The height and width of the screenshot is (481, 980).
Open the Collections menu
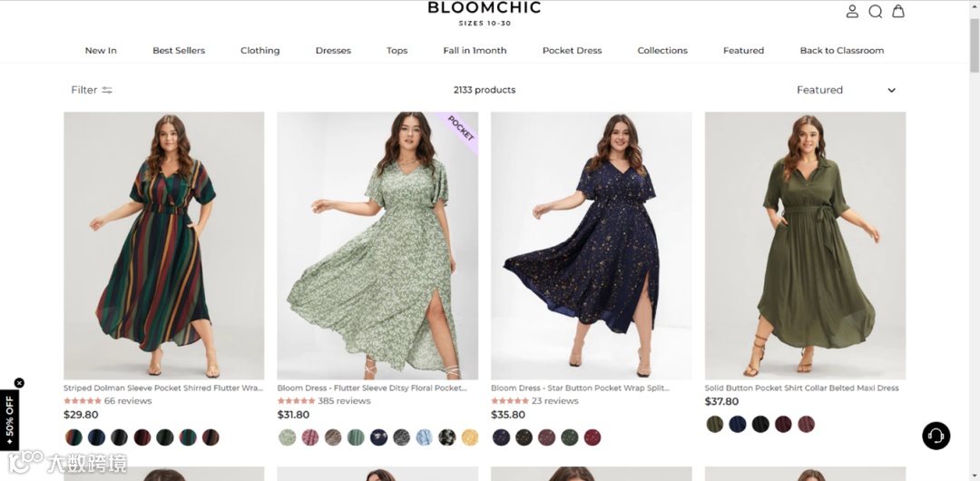662,51
